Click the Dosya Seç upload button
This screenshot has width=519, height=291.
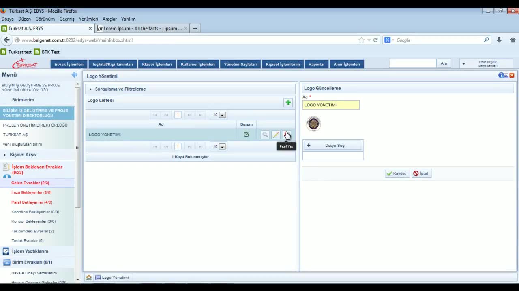(332, 145)
